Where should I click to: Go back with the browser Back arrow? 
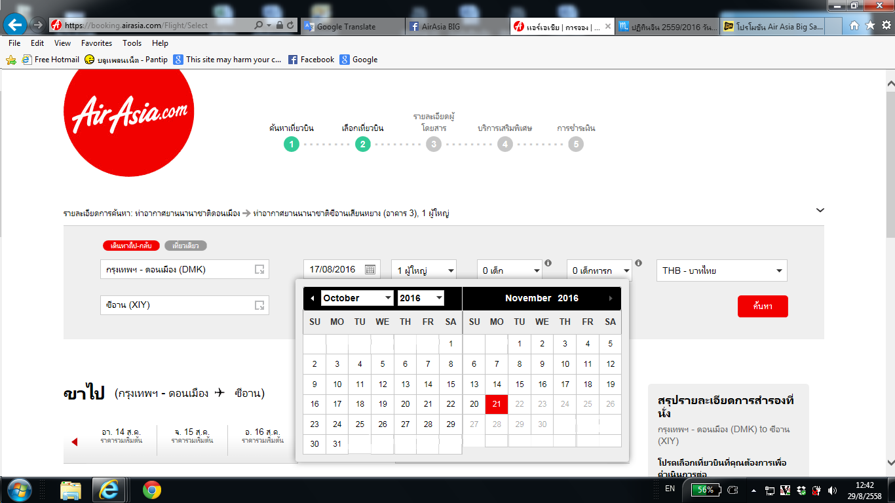pyautogui.click(x=14, y=26)
